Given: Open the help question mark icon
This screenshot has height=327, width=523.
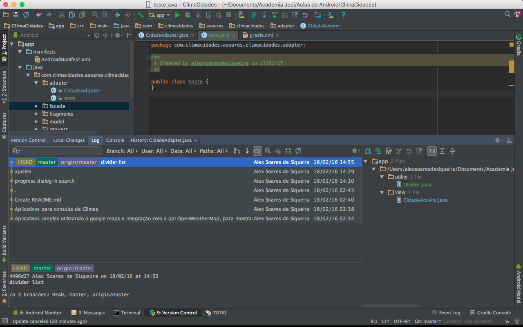Looking at the screenshot, I should coord(343,15).
